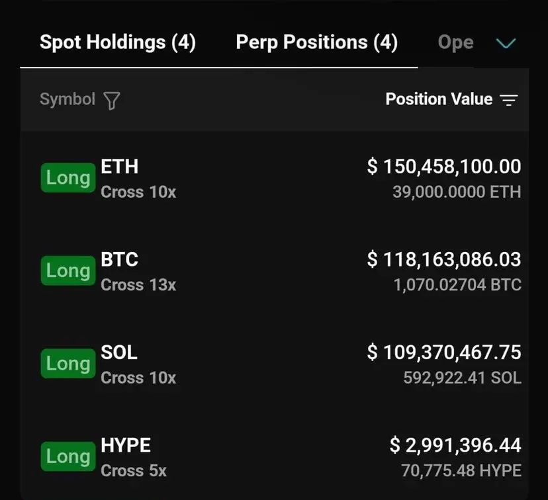Sort by Position Value header
548x500 pixels.
[439, 99]
